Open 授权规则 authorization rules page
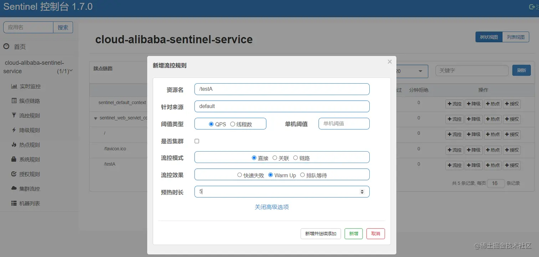Viewport: 539px width, 257px height. point(30,174)
